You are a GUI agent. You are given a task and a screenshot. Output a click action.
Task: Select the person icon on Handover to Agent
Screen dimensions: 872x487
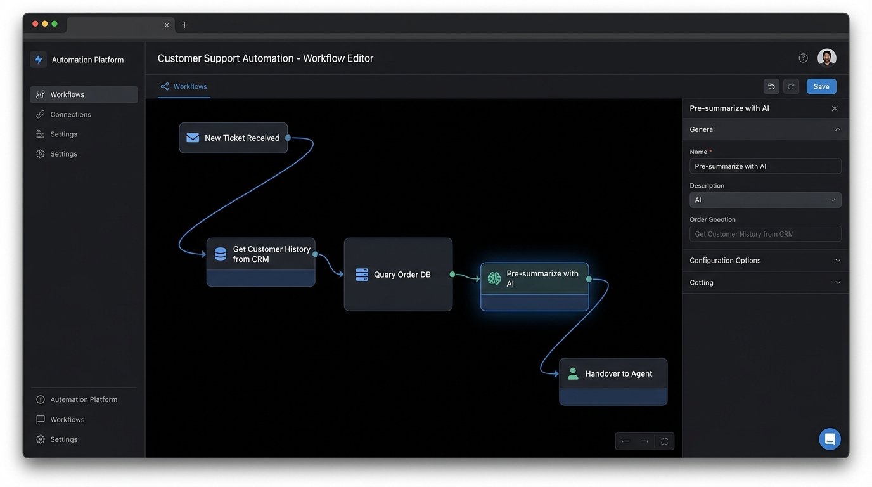click(x=573, y=373)
